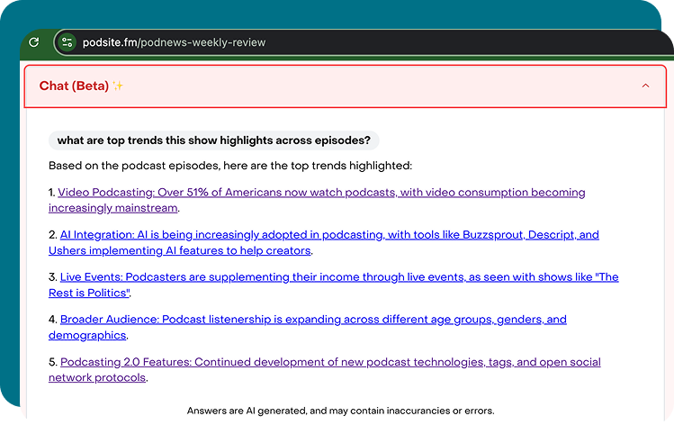The width and height of the screenshot is (674, 425).
Task: Select the AI generated answers disclaimer text
Action: [340, 411]
